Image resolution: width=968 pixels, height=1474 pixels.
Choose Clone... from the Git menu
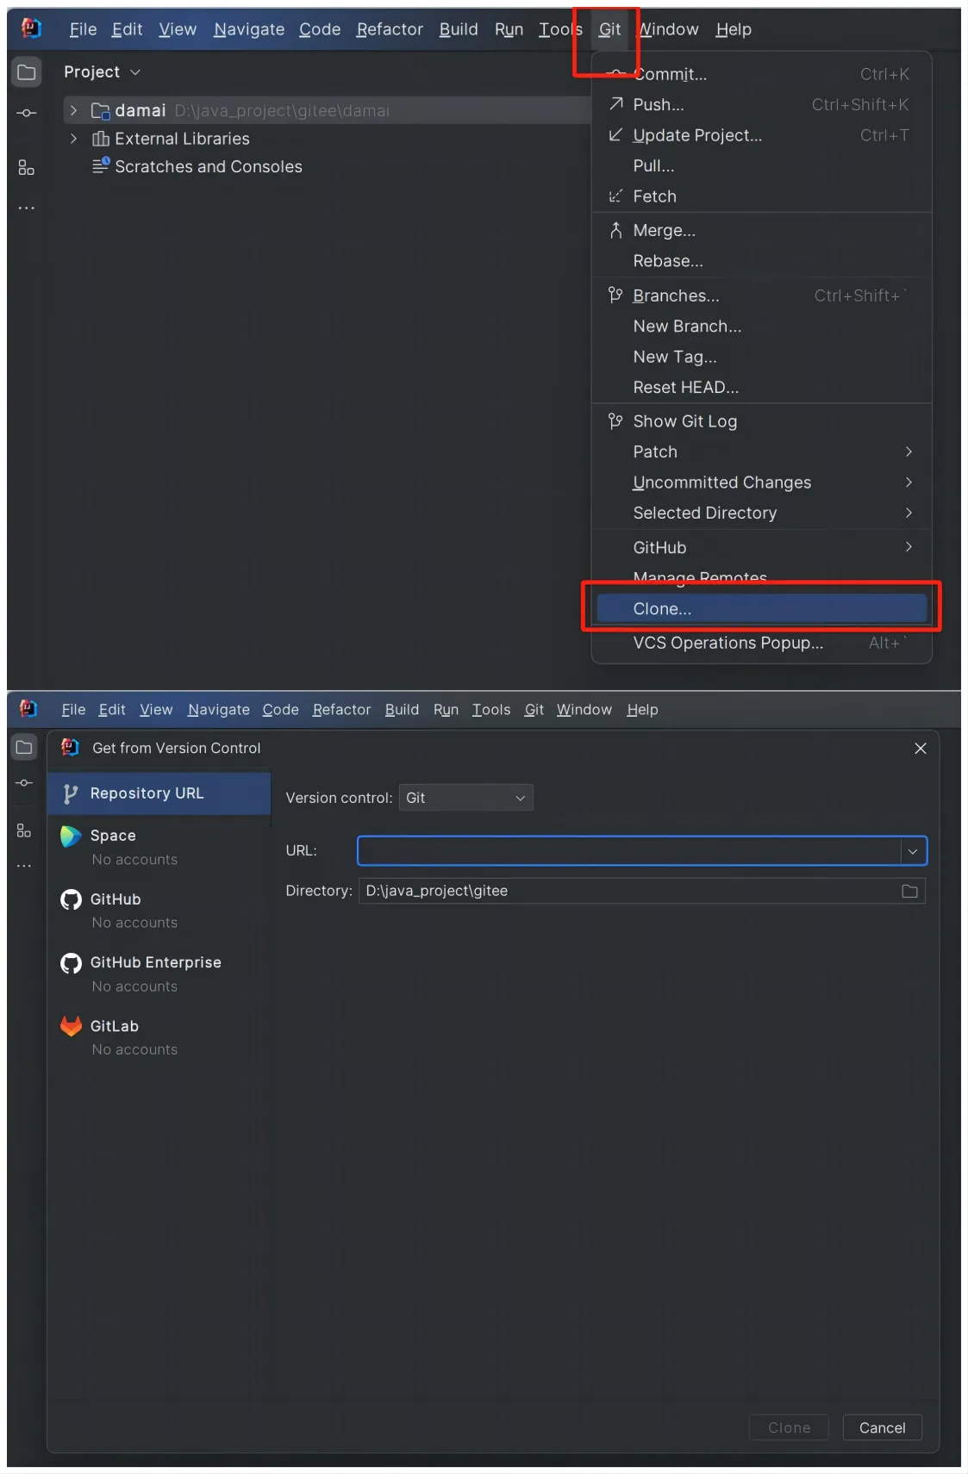point(662,609)
